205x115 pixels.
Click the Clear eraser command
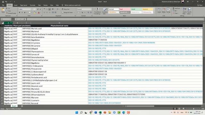click(x=175, y=13)
